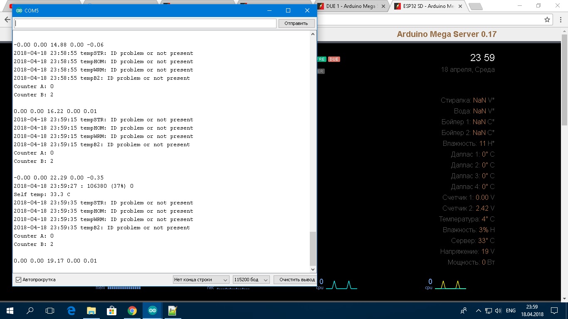The image size is (568, 319).
Task: Click the Счетчик 2 2.42 V reading
Action: [x=469, y=209]
